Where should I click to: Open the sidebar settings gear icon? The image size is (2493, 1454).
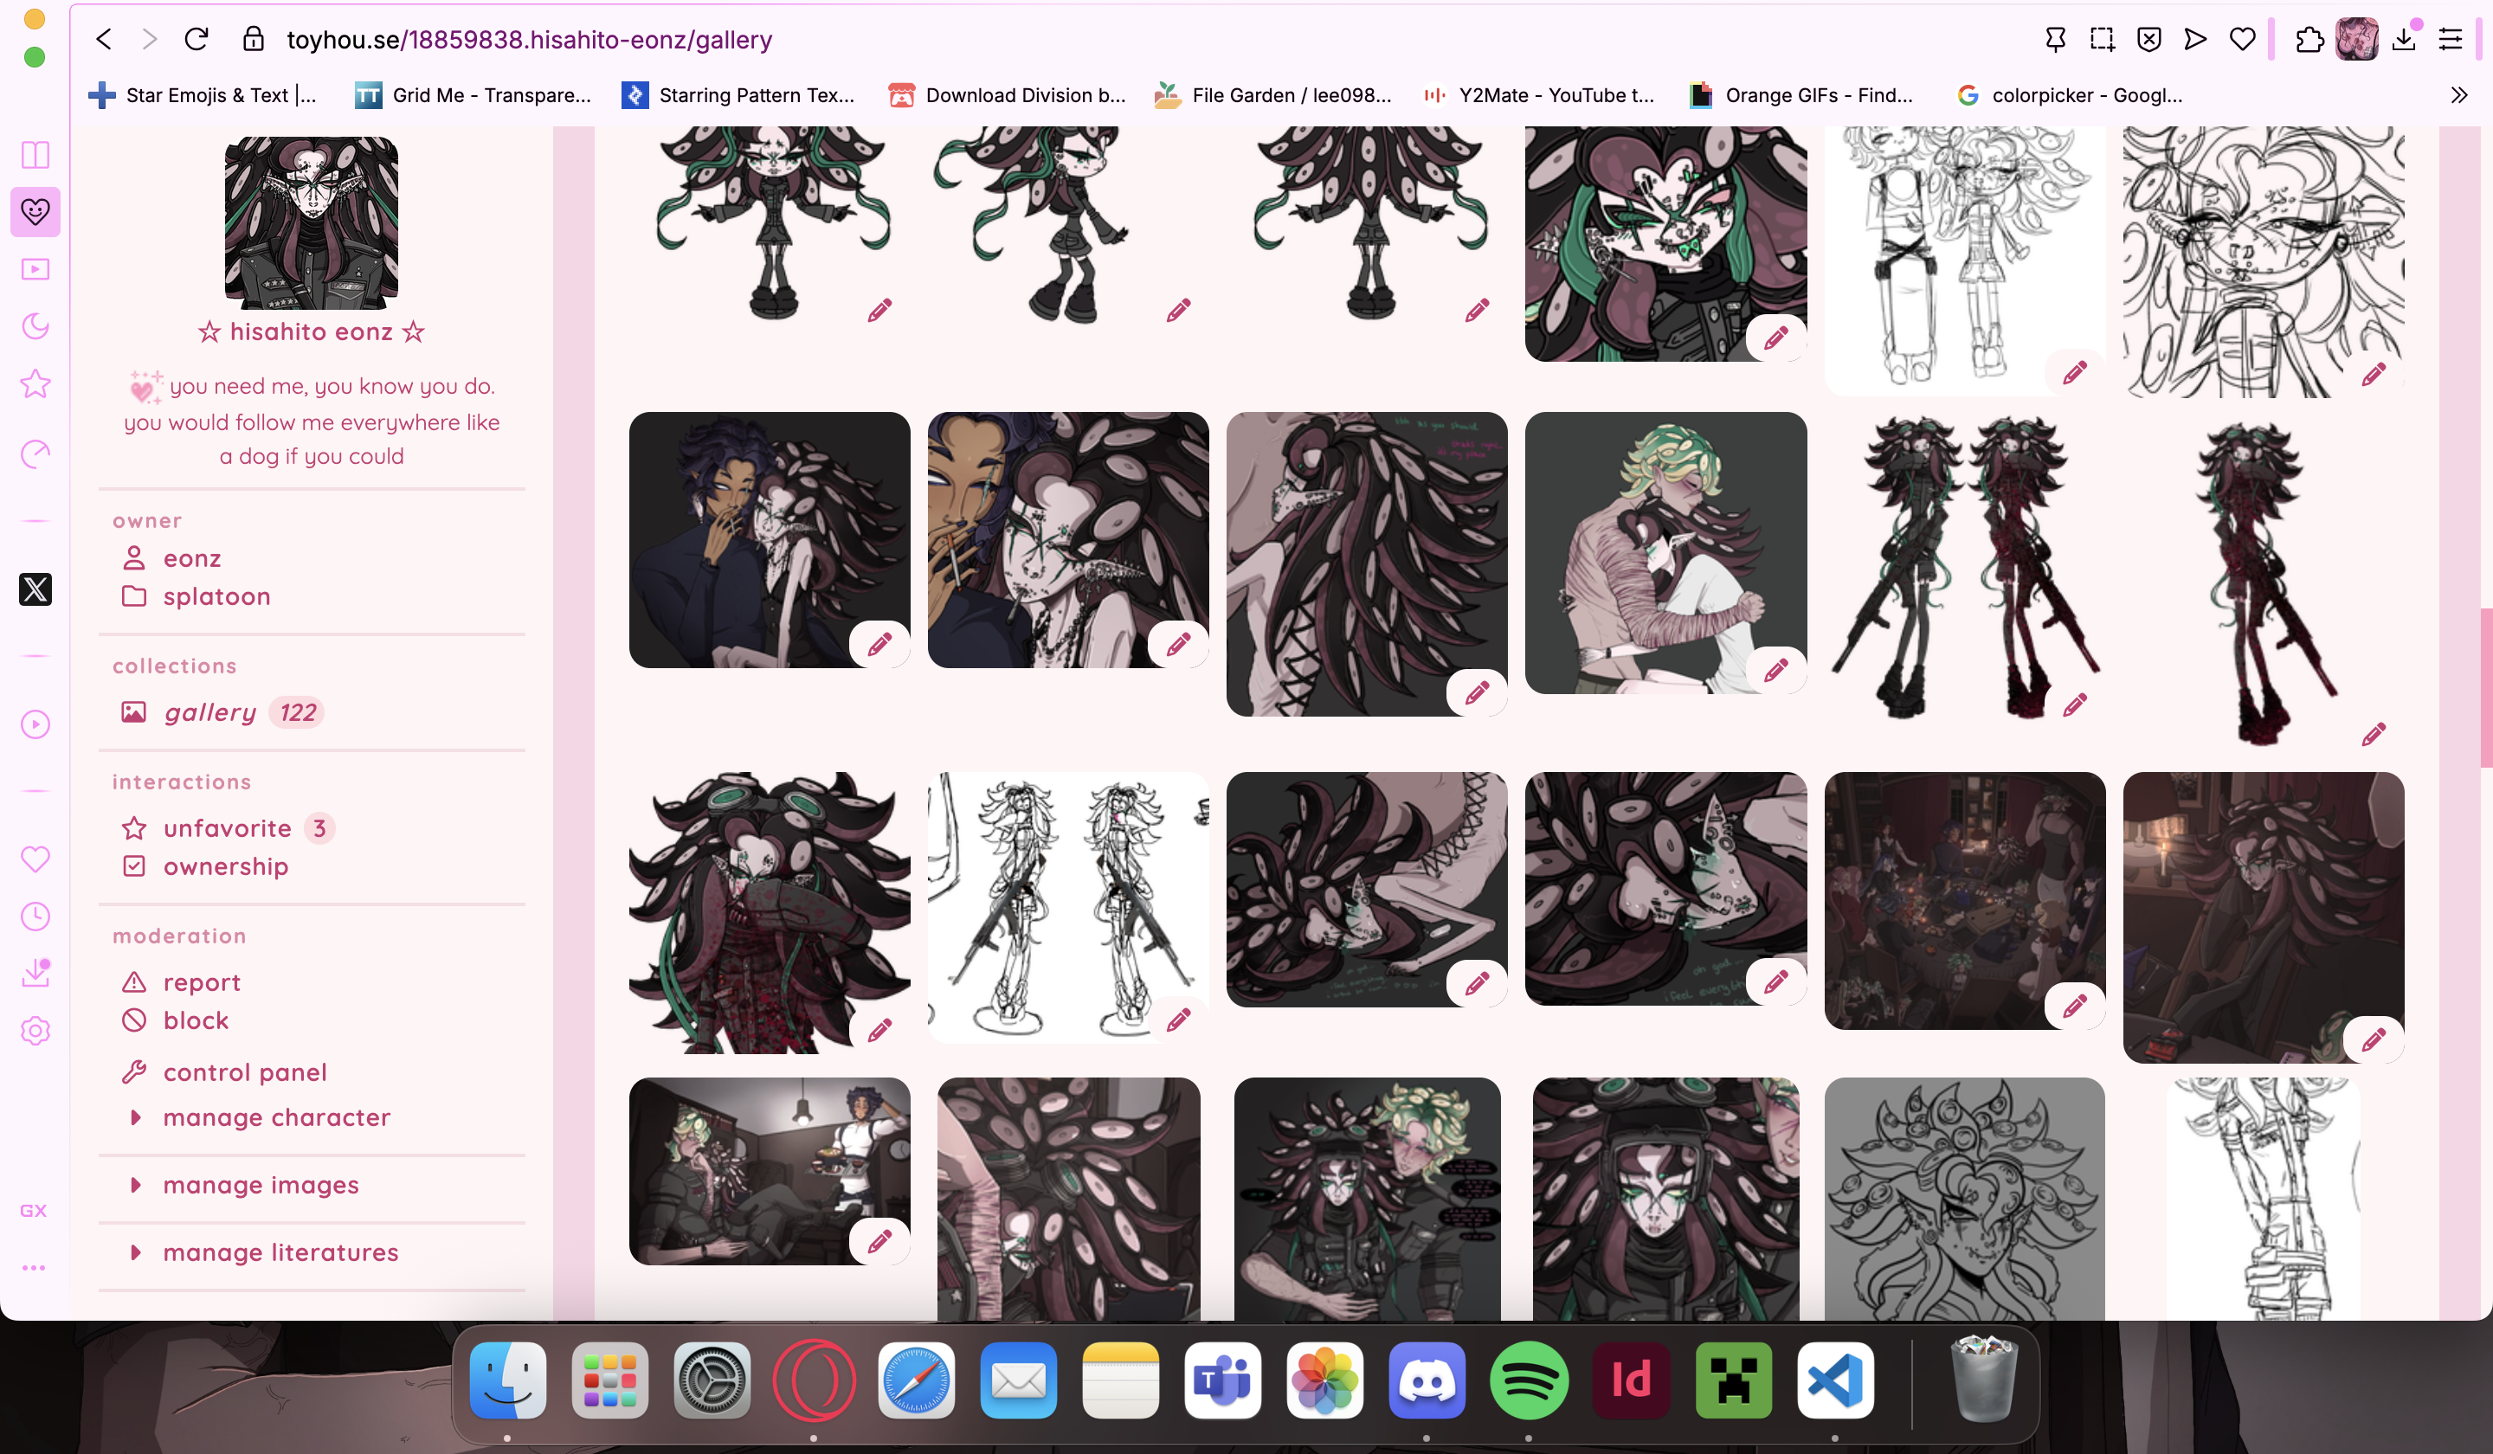(35, 1031)
